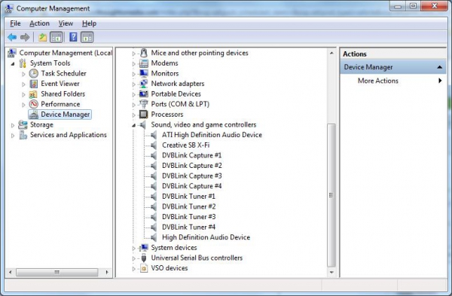Click the Monitors category icon

coord(144,73)
